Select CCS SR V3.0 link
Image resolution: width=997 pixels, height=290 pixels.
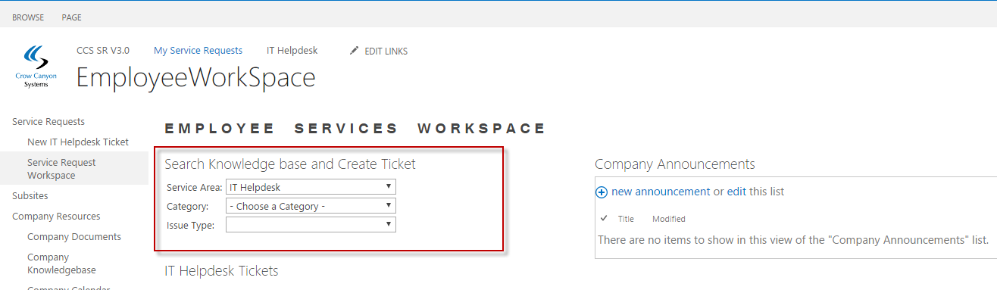[x=103, y=51]
